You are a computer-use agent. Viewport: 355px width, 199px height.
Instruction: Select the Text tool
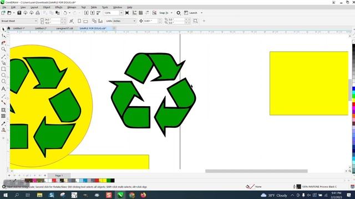pos(3,89)
